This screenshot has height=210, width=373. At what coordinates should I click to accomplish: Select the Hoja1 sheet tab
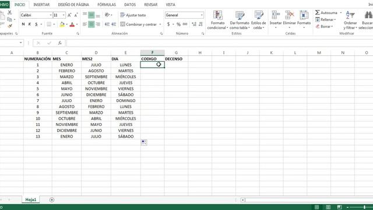(31, 199)
